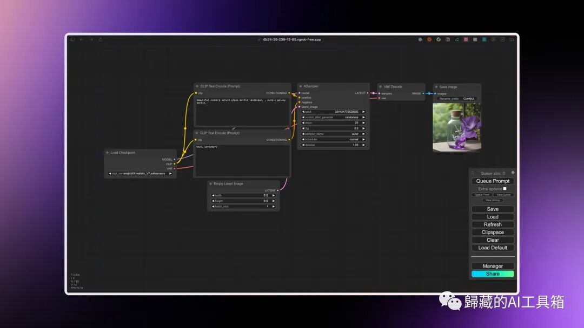The height and width of the screenshot is (328, 584).
Task: Open the sampler_name euler dropdown
Action: pyautogui.click(x=333, y=134)
